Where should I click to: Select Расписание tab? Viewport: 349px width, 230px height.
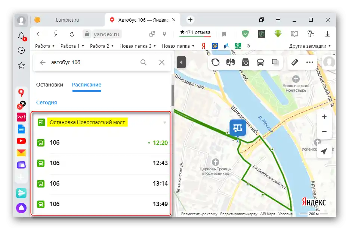[x=87, y=85]
